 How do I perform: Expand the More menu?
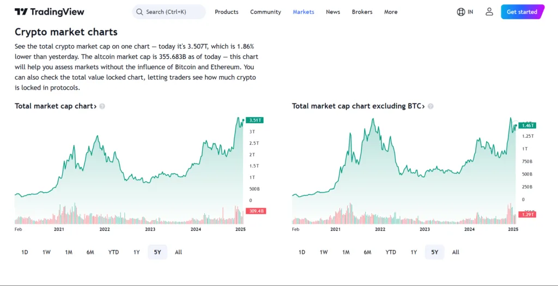[x=391, y=12]
